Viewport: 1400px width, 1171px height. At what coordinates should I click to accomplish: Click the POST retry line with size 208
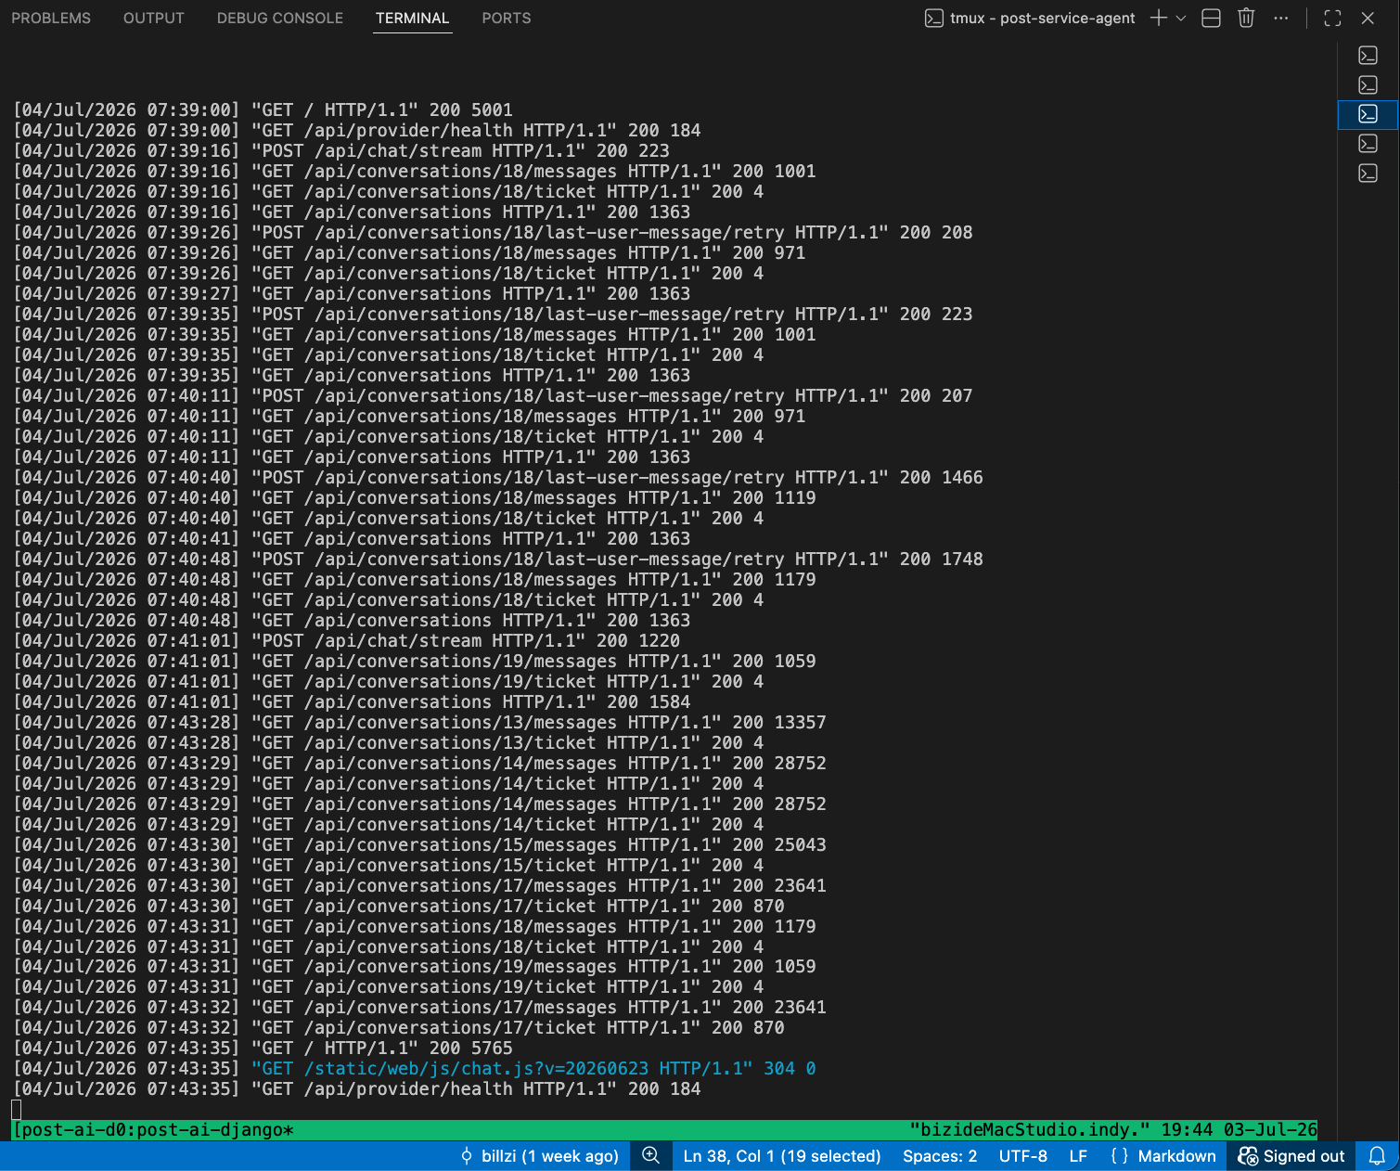494,233
